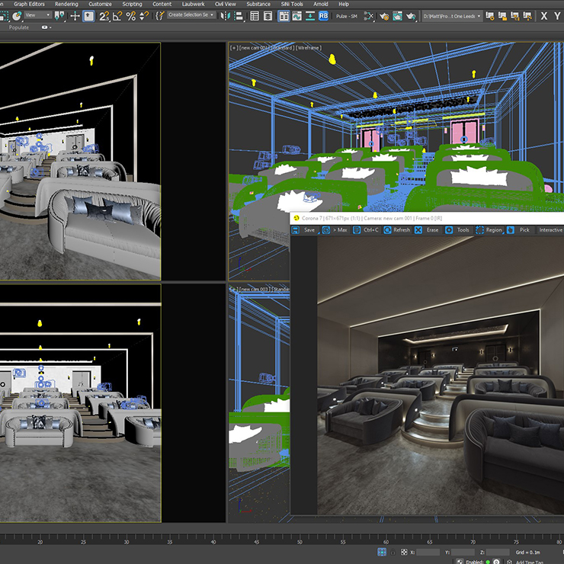Click the > Max button in Corona

pyautogui.click(x=335, y=230)
